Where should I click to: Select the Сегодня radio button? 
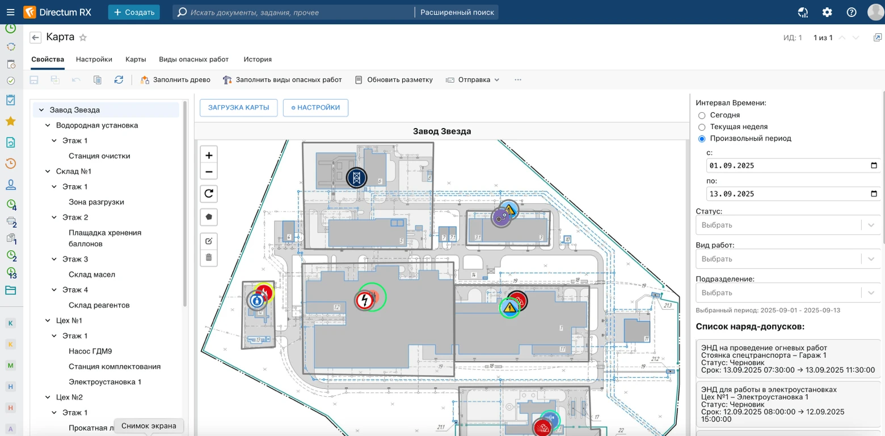click(x=702, y=116)
